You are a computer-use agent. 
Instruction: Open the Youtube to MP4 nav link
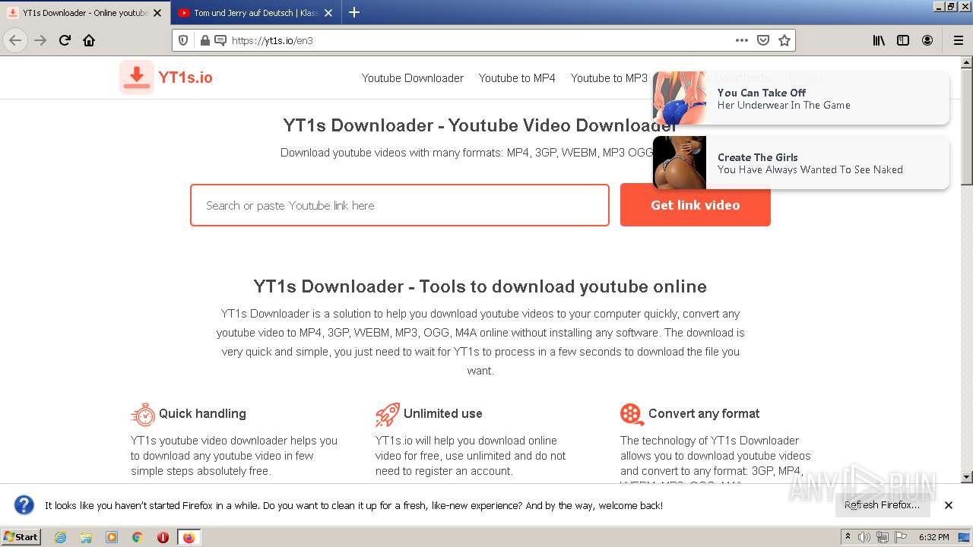coord(517,78)
